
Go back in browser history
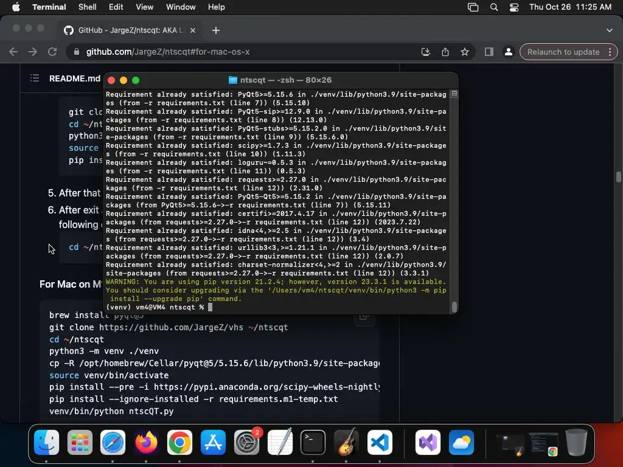[x=13, y=52]
